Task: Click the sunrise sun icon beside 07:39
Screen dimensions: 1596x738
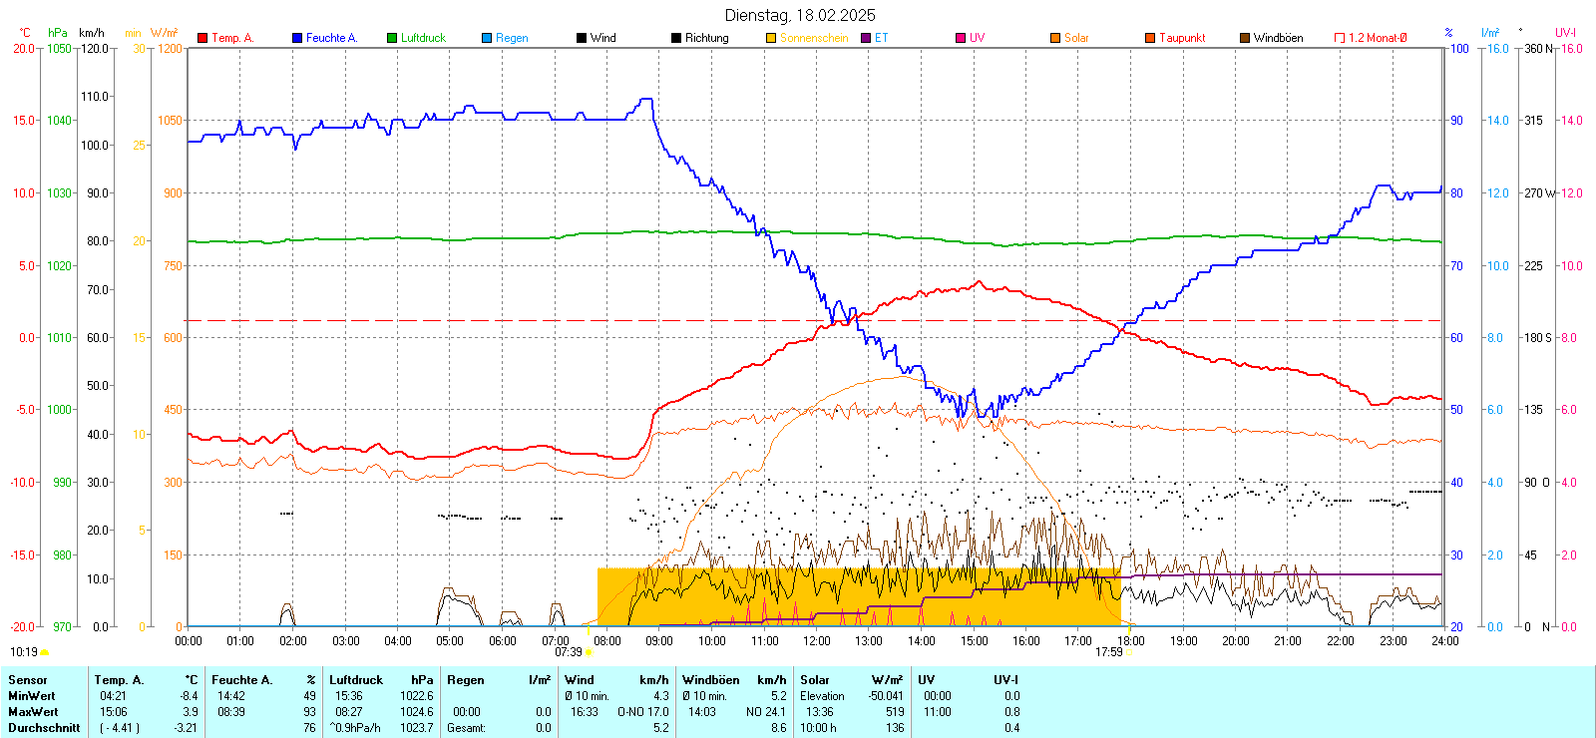Action: click(589, 652)
